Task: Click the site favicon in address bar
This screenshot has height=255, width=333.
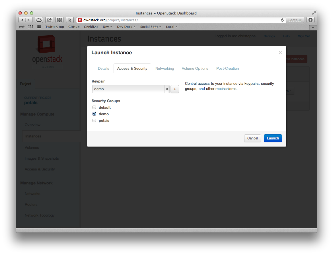Action: point(80,20)
